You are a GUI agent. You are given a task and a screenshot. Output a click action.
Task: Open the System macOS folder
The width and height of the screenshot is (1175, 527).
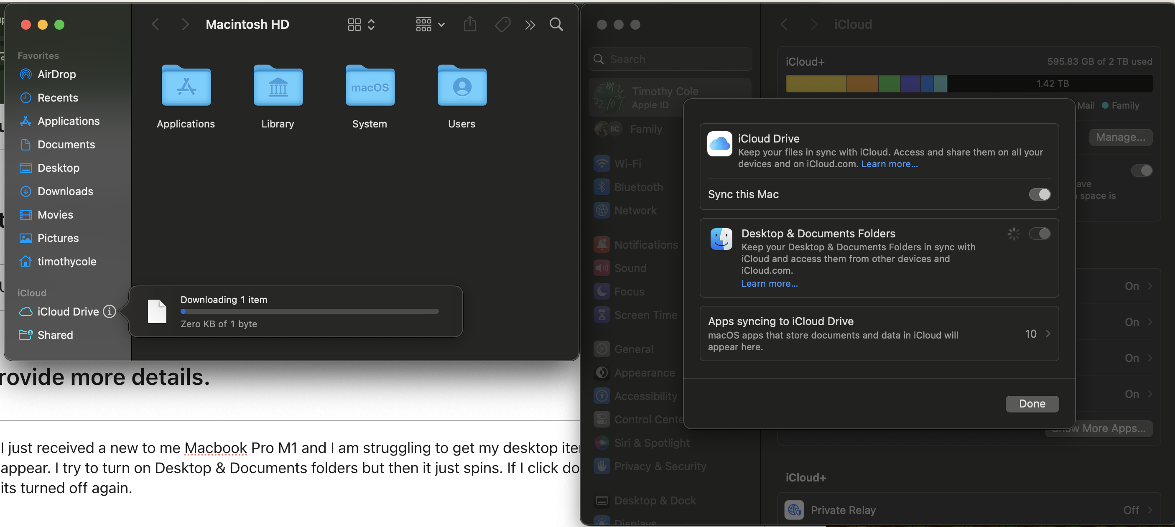(x=370, y=86)
